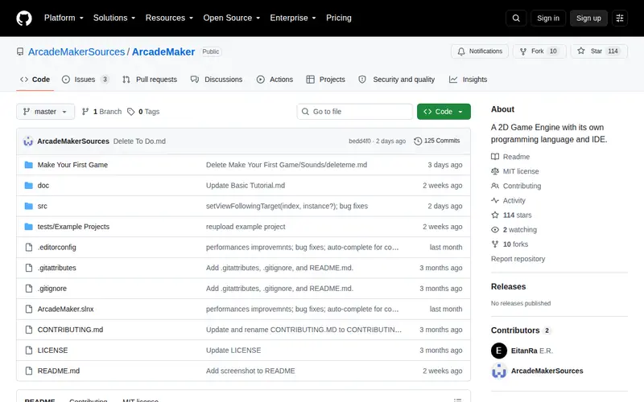
Task: Click the book icon beside Readme
Action: pos(495,157)
